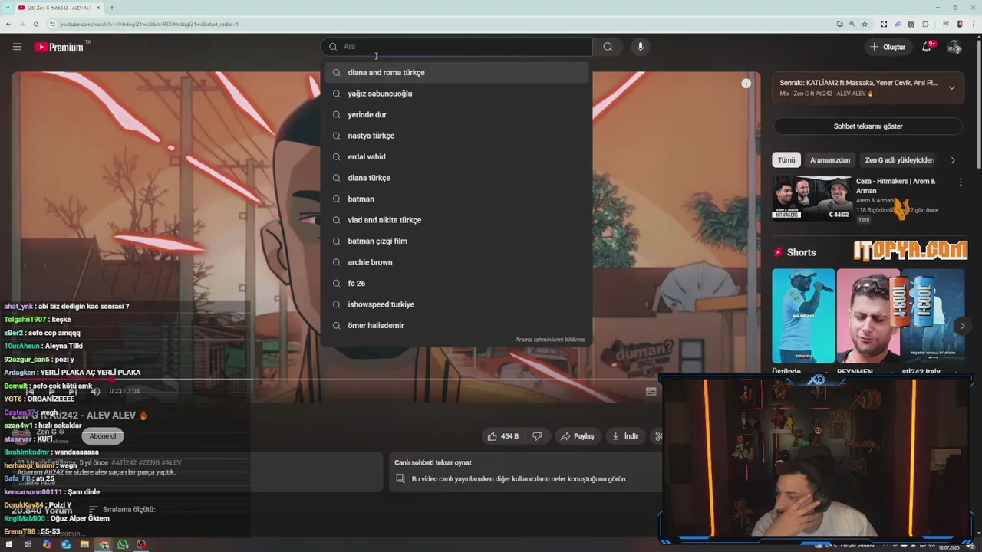
Task: Choose suggestion nastya türkçe
Action: click(456, 136)
